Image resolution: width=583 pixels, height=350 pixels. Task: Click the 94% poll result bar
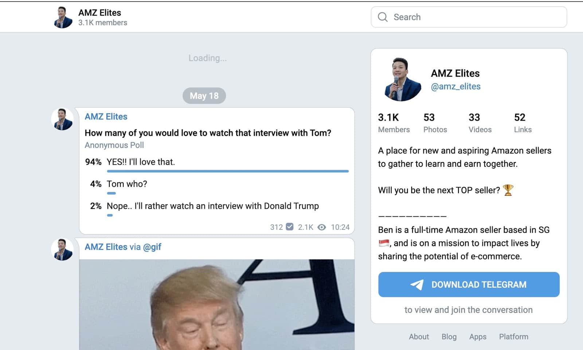pos(228,171)
